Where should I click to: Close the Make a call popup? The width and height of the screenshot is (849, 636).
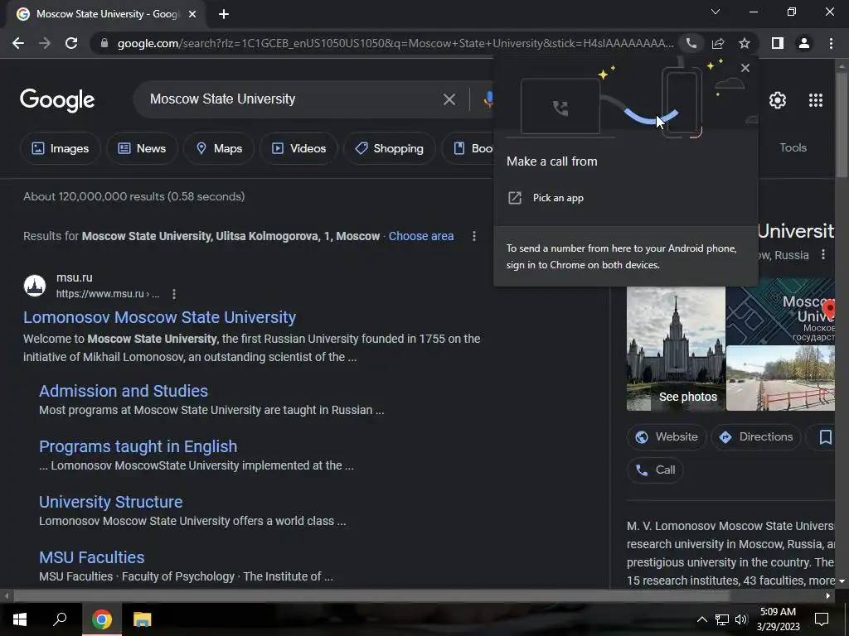tap(745, 68)
